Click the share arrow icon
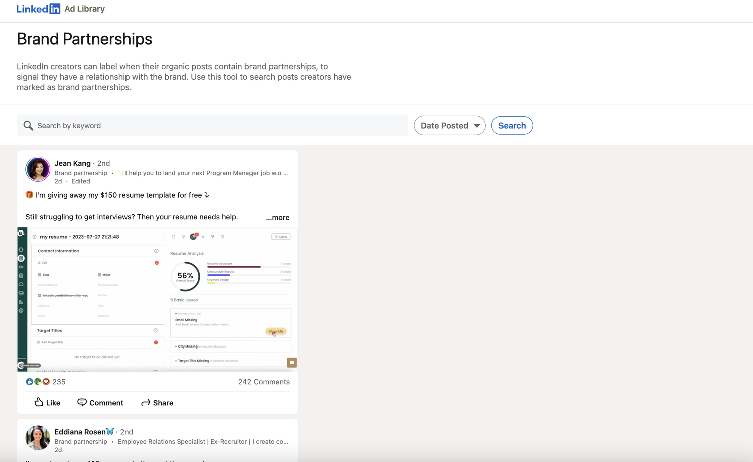Image resolution: width=753 pixels, height=462 pixels. click(x=146, y=403)
